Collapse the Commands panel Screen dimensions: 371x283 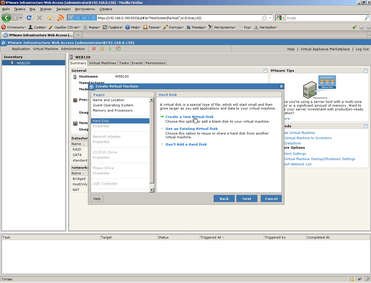point(366,126)
